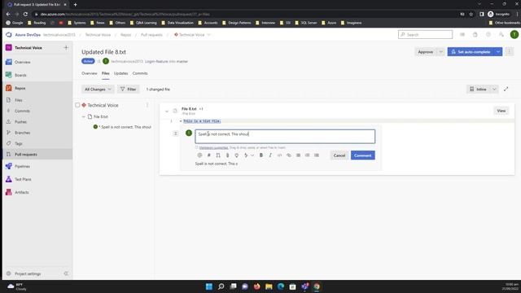Open Commits under Repos
Image resolution: width=521 pixels, height=293 pixels.
(x=37, y=111)
